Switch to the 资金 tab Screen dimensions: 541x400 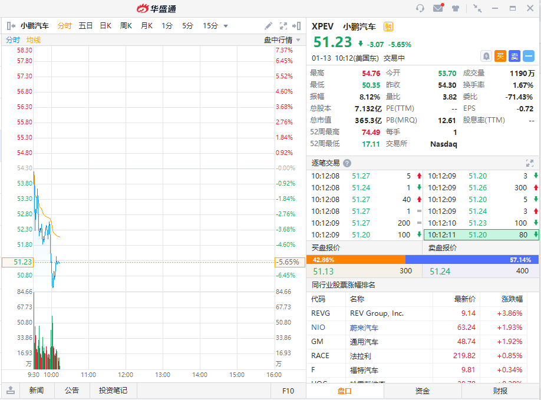tap(423, 391)
